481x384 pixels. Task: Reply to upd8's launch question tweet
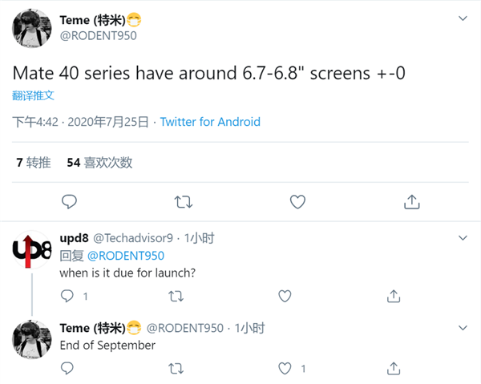(67, 296)
